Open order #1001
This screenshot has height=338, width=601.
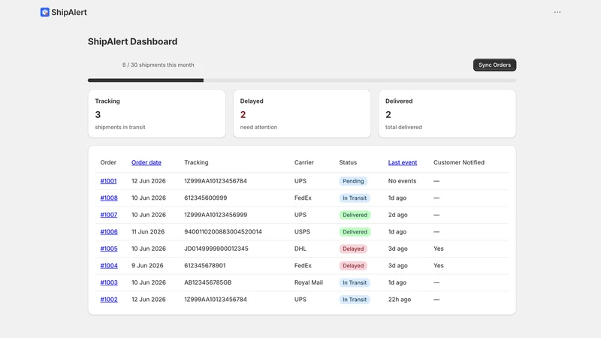(108, 181)
